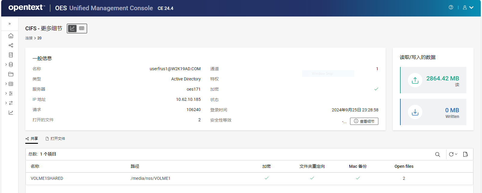Open the folder files icon in sidebar
The height and width of the screenshot is (193, 482).
(x=11, y=74)
